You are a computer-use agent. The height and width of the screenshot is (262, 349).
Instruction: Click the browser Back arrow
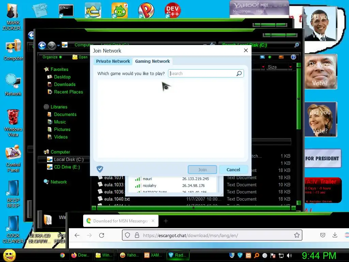[x=77, y=235]
